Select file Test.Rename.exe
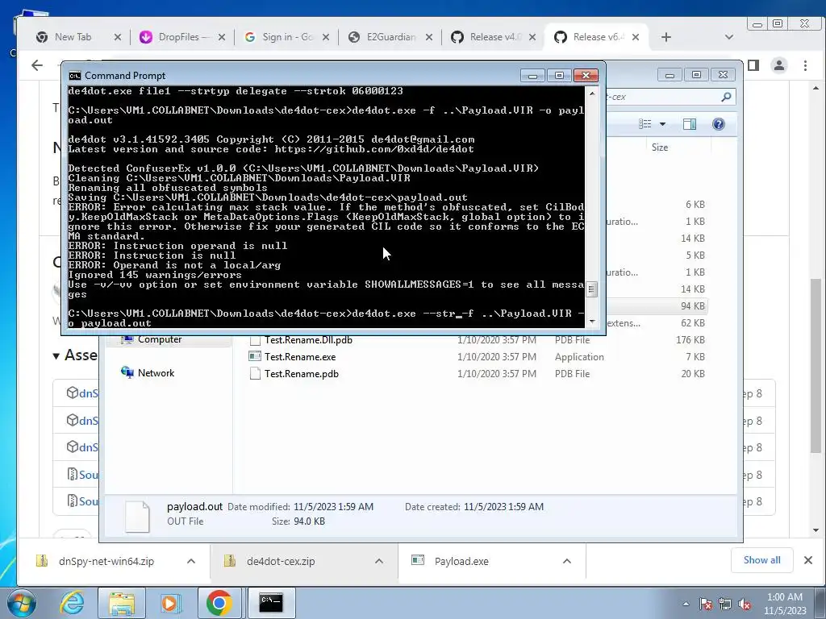Screen dimensions: 826x619 [x=300, y=357]
